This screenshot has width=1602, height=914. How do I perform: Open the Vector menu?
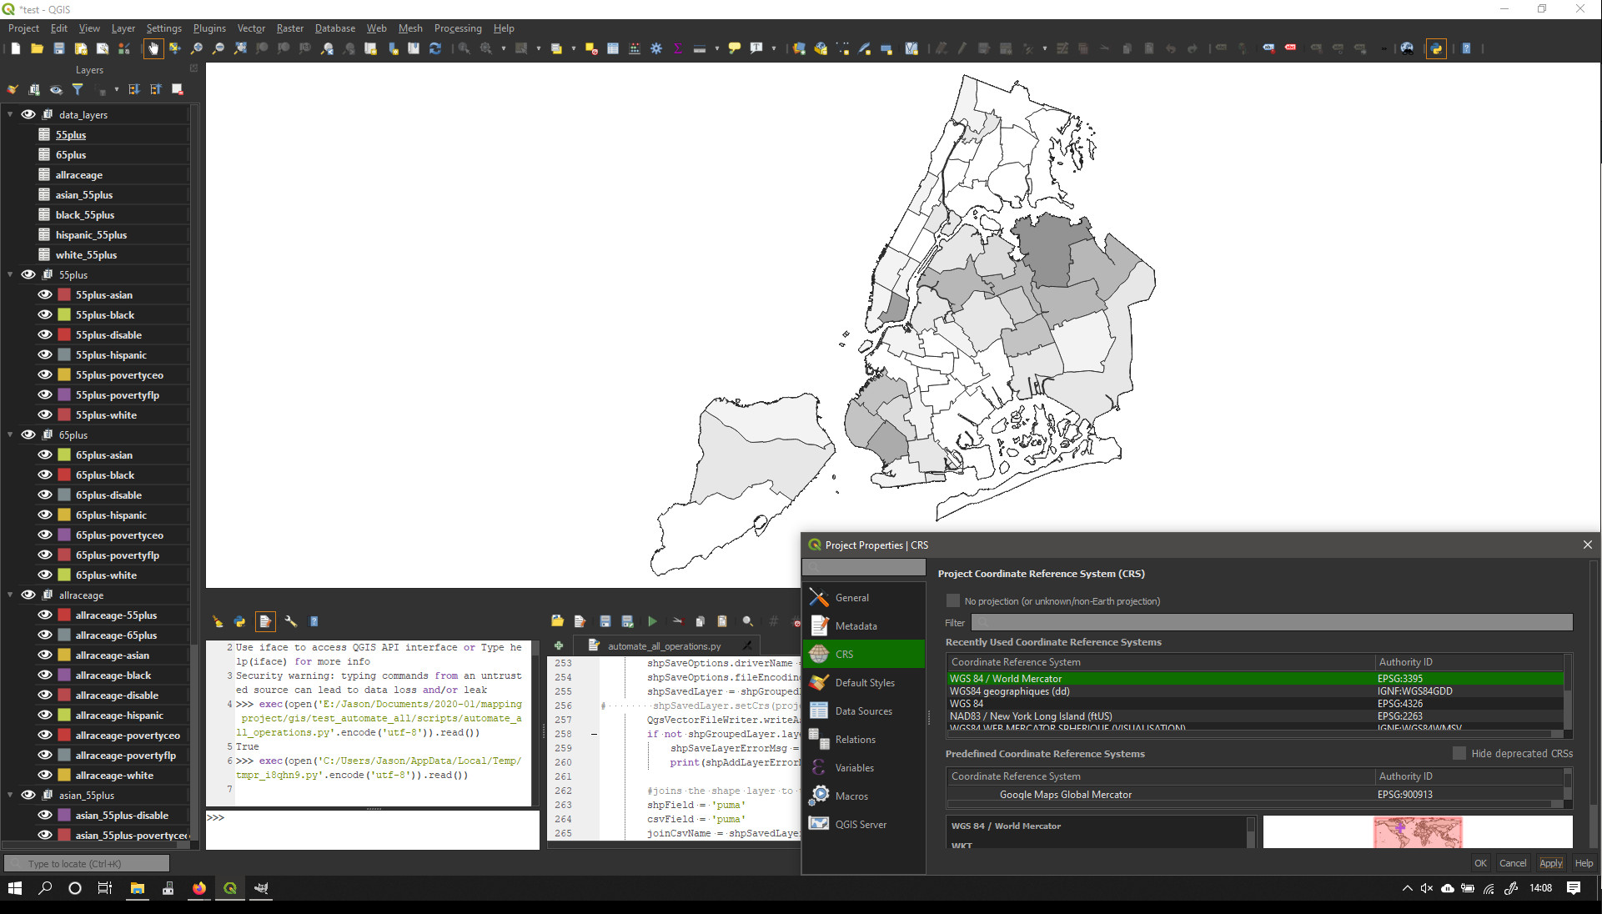251,28
